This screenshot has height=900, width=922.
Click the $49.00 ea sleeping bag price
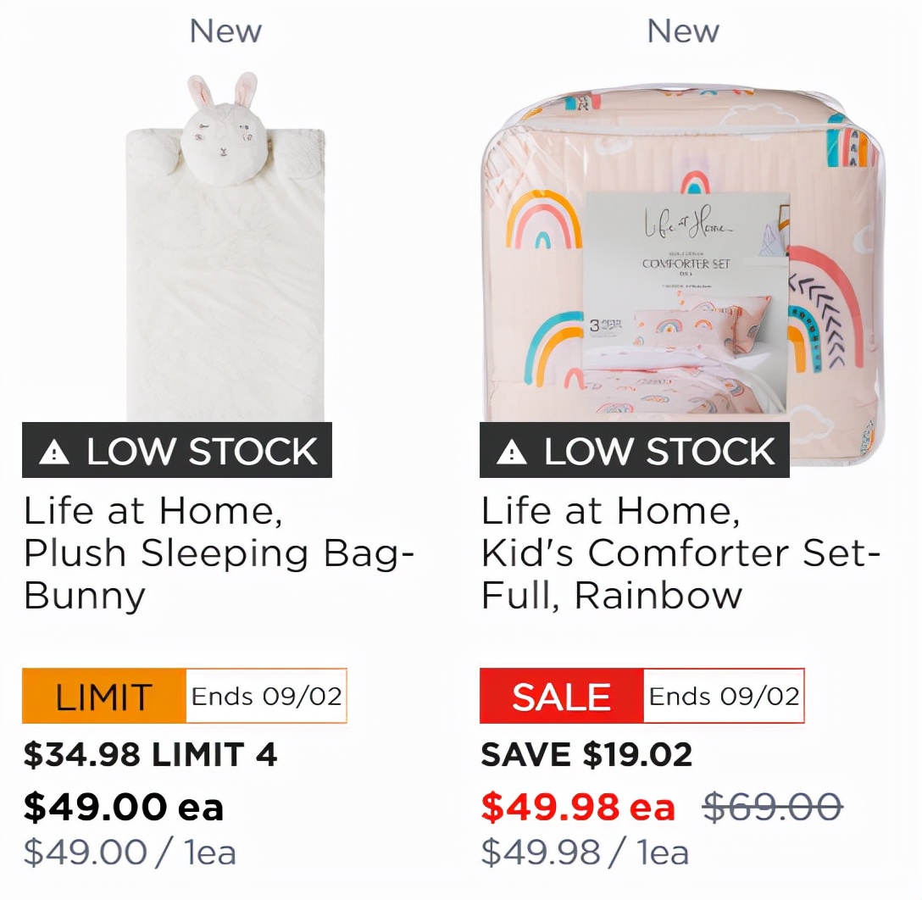pyautogui.click(x=124, y=807)
